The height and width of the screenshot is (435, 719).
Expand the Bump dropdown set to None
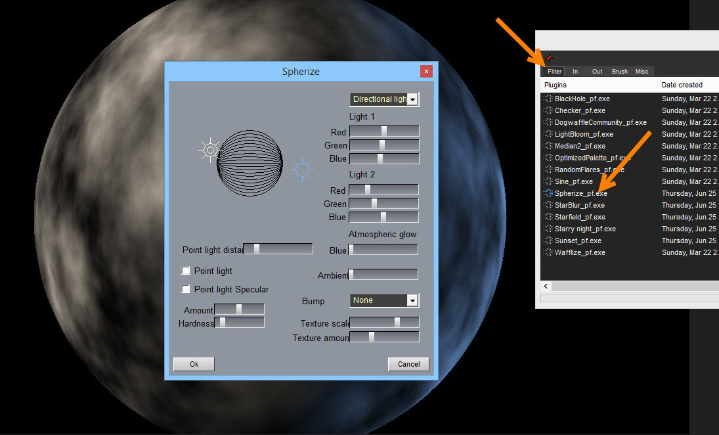coord(412,300)
